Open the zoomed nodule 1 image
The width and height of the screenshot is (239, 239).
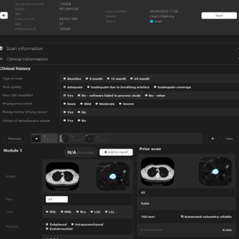click(x=113, y=176)
